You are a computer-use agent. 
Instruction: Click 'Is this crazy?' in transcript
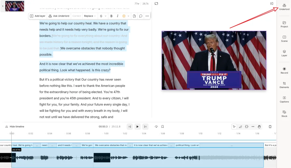click(101, 70)
